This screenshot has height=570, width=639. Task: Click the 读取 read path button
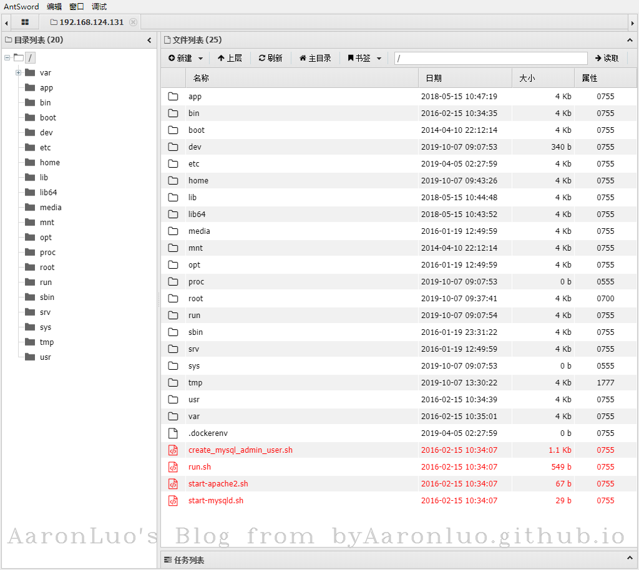tap(607, 58)
